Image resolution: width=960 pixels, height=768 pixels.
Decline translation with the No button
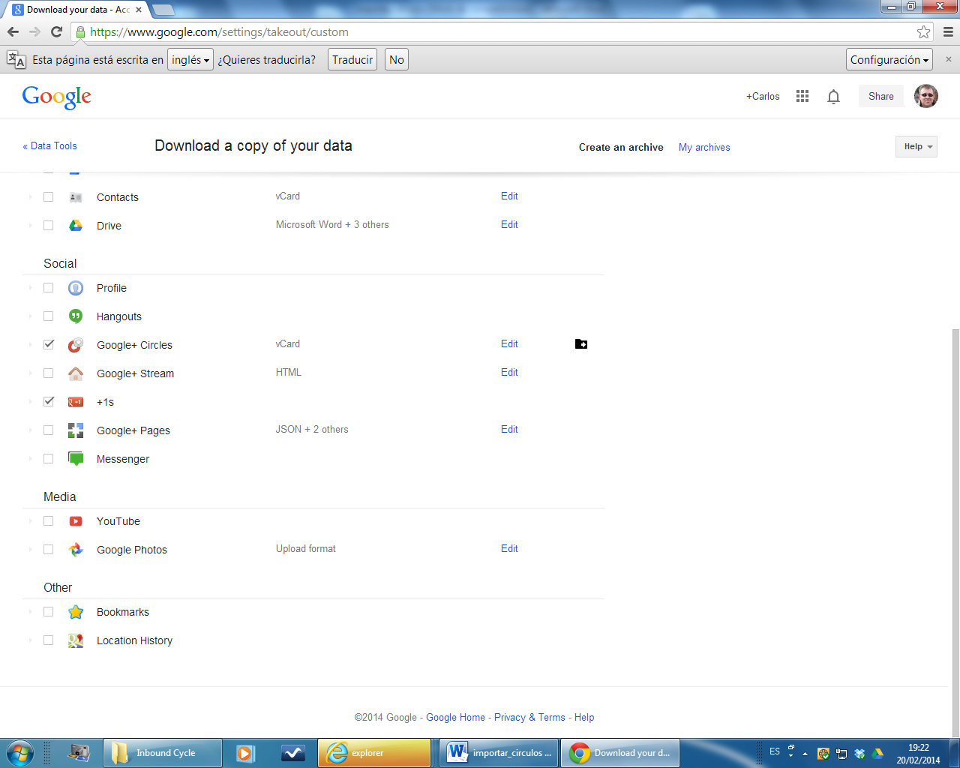[x=397, y=60]
